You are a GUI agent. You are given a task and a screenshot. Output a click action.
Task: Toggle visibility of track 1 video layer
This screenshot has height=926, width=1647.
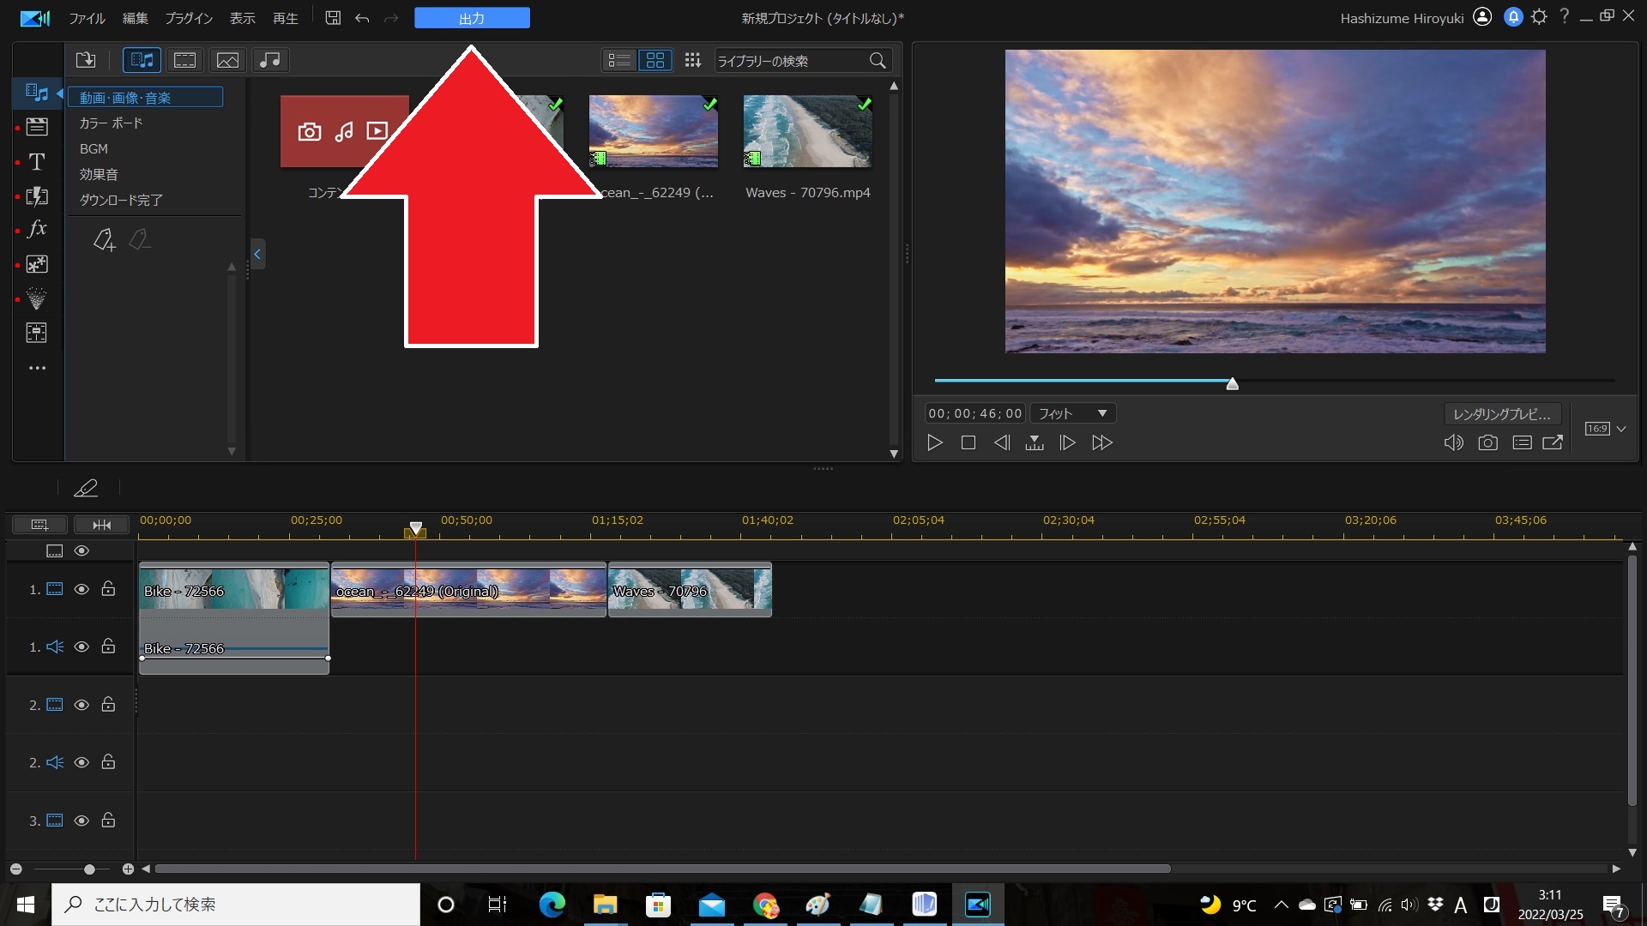click(81, 589)
